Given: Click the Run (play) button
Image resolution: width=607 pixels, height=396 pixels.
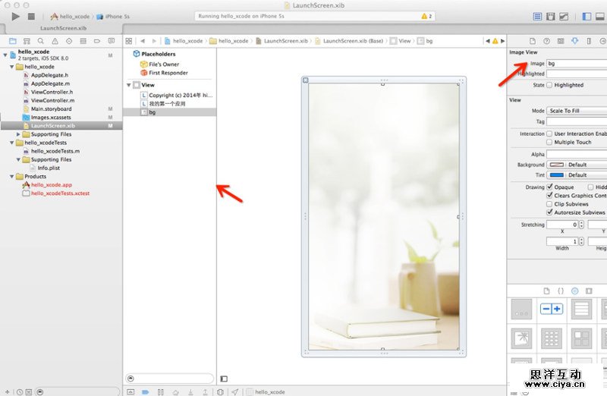Looking at the screenshot, I should point(15,16).
